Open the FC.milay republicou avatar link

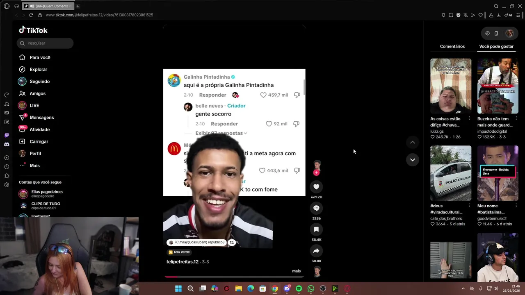[x=171, y=243]
